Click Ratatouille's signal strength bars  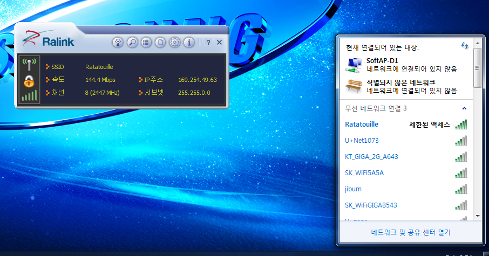tap(461, 124)
